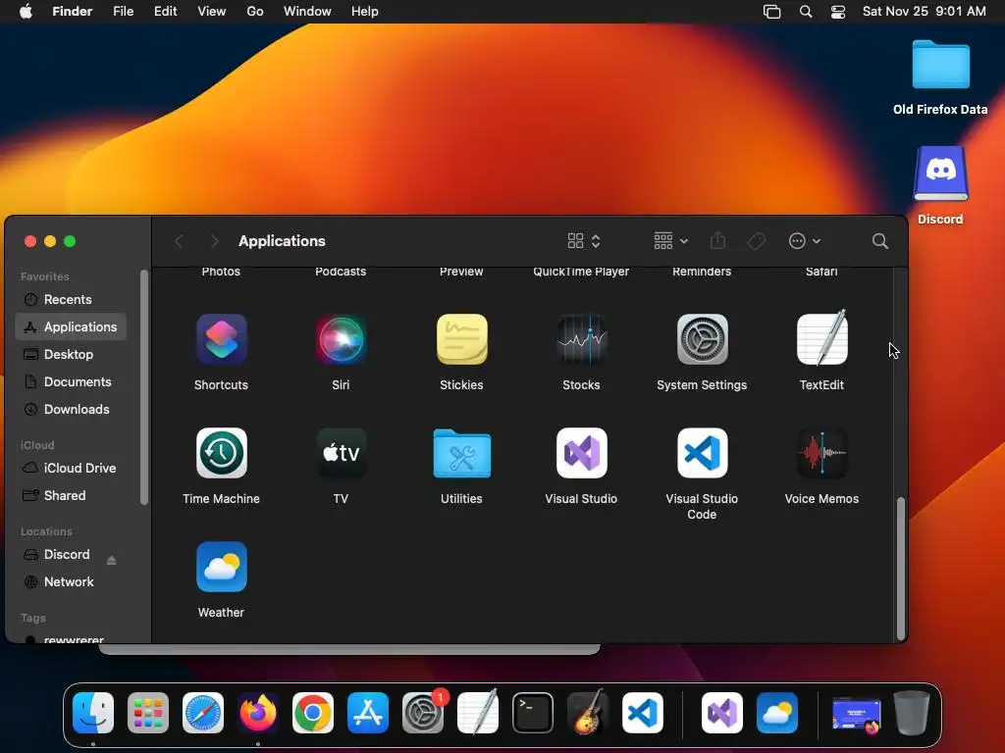Screen dimensions: 1005x753
Task: Open System Settings in Applications
Action: [x=702, y=339]
